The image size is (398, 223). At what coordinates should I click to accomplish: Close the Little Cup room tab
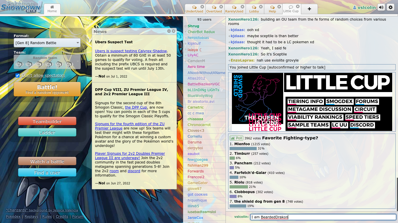tap(297, 6)
